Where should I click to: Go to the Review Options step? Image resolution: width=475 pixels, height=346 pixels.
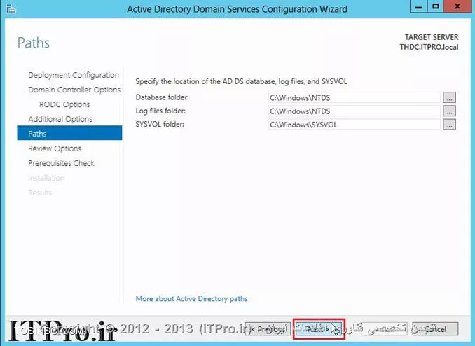55,148
